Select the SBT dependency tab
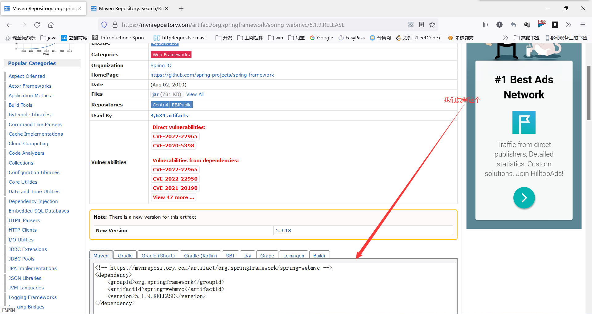Image resolution: width=592 pixels, height=314 pixels. [230, 256]
